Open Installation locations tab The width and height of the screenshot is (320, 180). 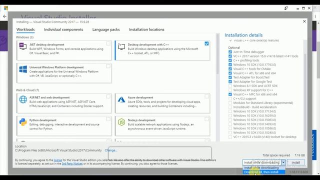[x=146, y=29]
